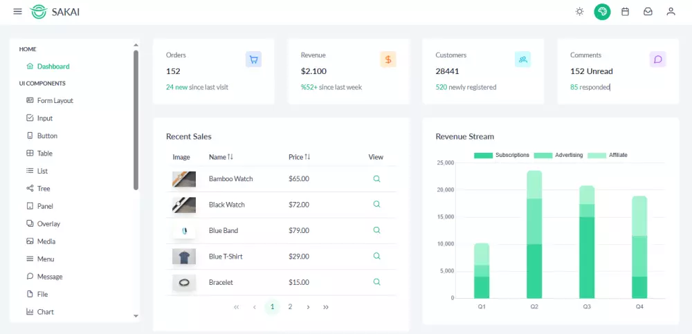Viewport: 692px width, 334px height.
Task: Click the shopping cart icon in Orders card
Action: click(253, 59)
